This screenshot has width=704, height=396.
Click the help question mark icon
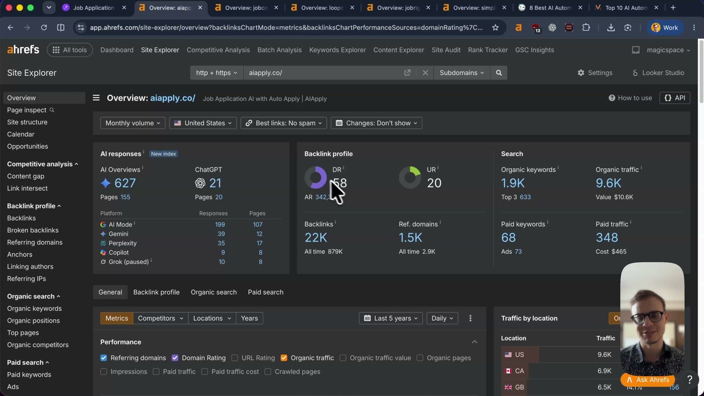[x=689, y=380]
